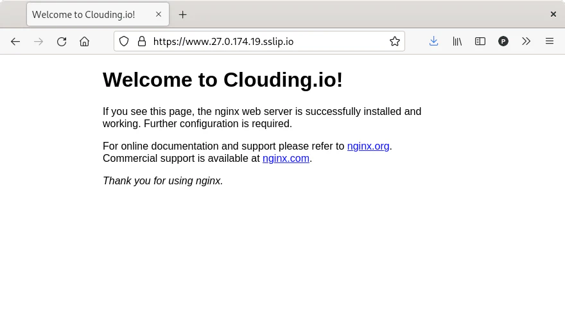
Task: Open the Downloads panel
Action: tap(434, 41)
